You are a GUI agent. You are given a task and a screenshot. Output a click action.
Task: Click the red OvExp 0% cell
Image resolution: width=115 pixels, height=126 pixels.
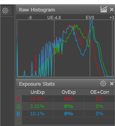(x=69, y=99)
